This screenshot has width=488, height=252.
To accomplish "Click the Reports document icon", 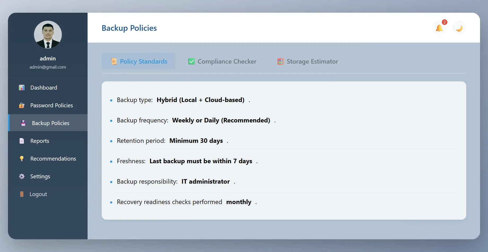I will coord(22,141).
